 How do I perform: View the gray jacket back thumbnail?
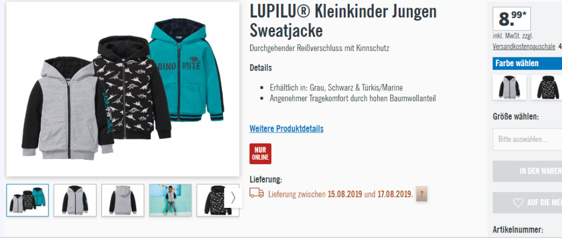click(x=123, y=200)
